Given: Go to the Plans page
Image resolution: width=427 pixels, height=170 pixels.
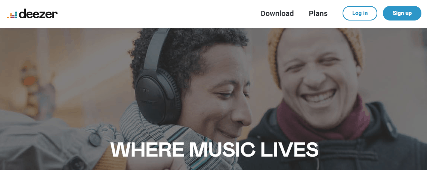Looking at the screenshot, I should pyautogui.click(x=318, y=13).
